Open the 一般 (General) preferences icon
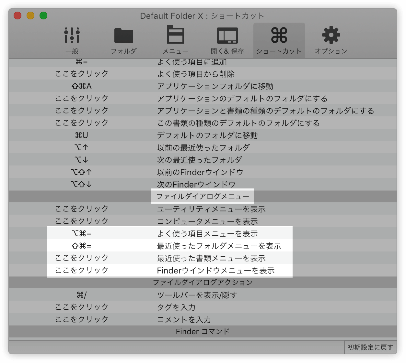This screenshot has height=363, width=406. point(72,40)
